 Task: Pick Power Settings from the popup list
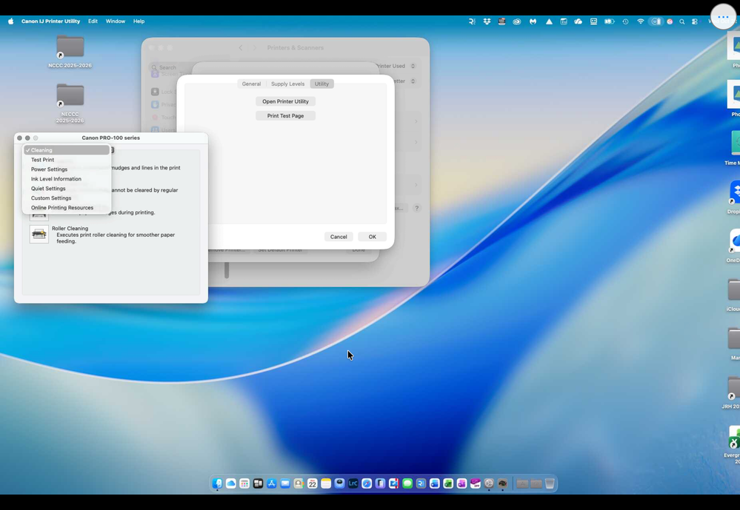pyautogui.click(x=49, y=170)
